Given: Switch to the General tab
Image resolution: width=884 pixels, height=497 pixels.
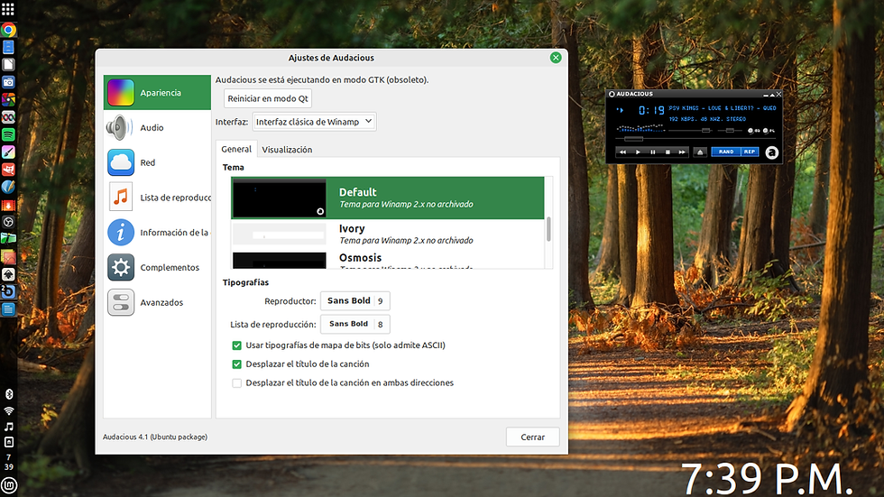Looking at the screenshot, I should coord(236,150).
